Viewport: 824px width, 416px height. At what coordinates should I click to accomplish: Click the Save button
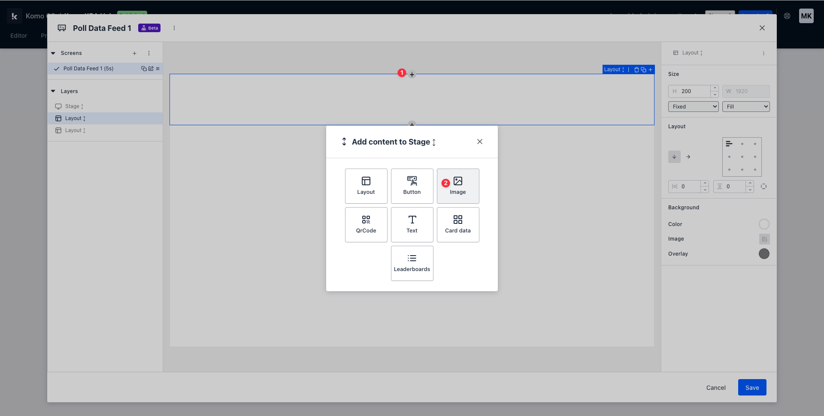point(752,387)
